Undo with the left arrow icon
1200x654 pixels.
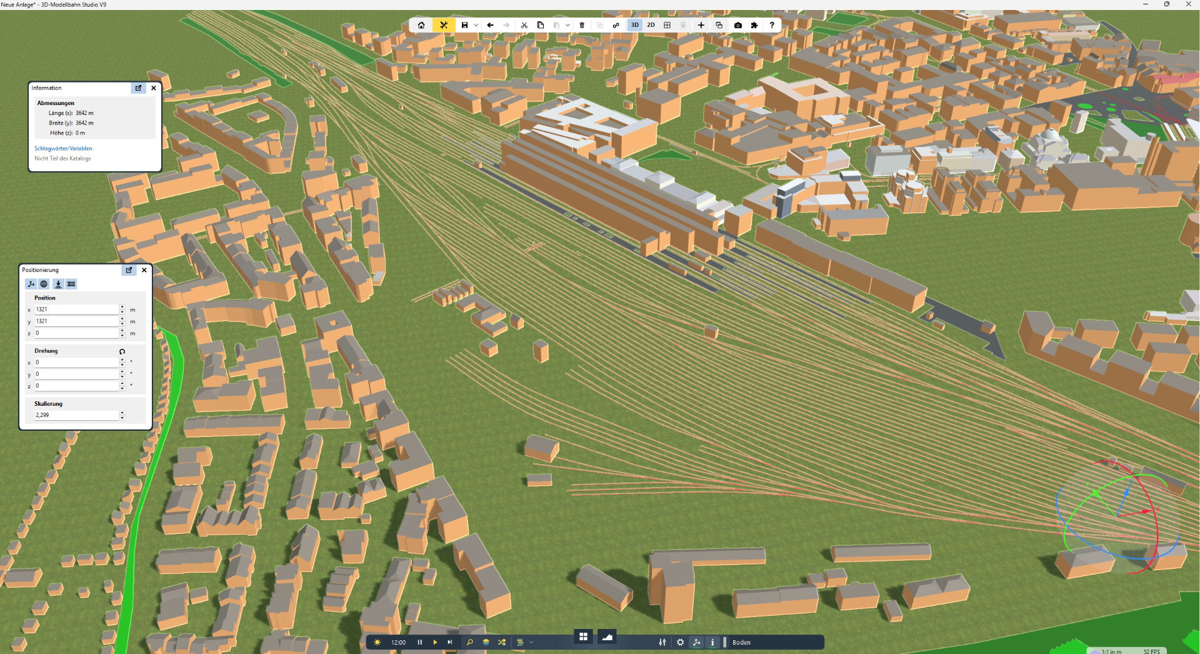point(491,25)
